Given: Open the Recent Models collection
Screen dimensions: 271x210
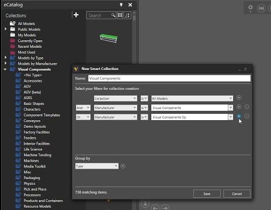Looking at the screenshot, I should [x=30, y=47].
